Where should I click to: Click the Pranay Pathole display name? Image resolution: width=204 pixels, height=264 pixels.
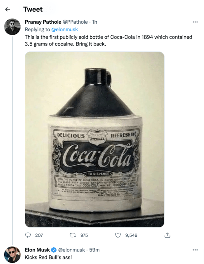(43, 22)
